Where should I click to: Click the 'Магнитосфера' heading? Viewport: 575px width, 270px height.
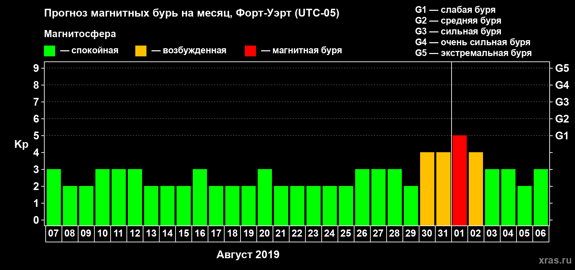[80, 34]
